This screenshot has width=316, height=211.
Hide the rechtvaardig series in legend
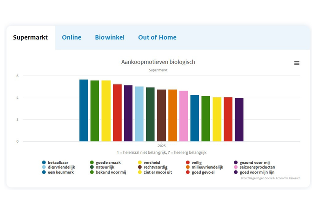139,167
